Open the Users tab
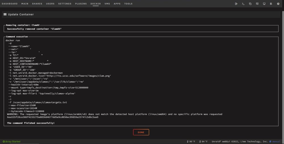 coord(50,4)
